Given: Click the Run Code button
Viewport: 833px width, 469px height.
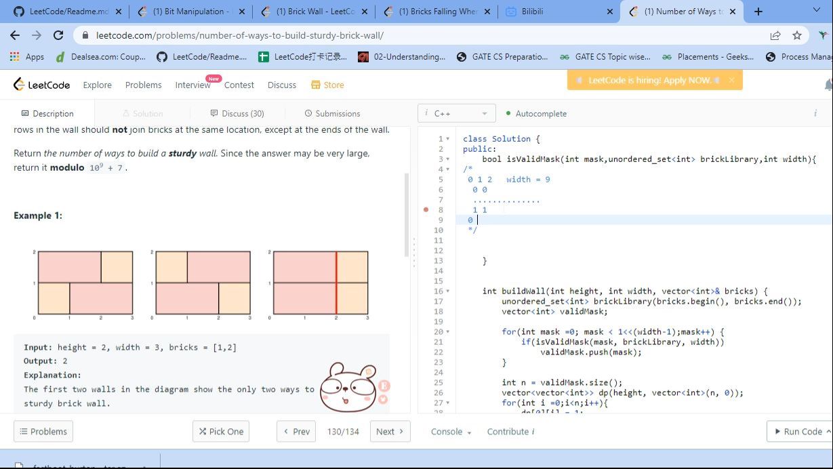Looking at the screenshot, I should point(798,432).
